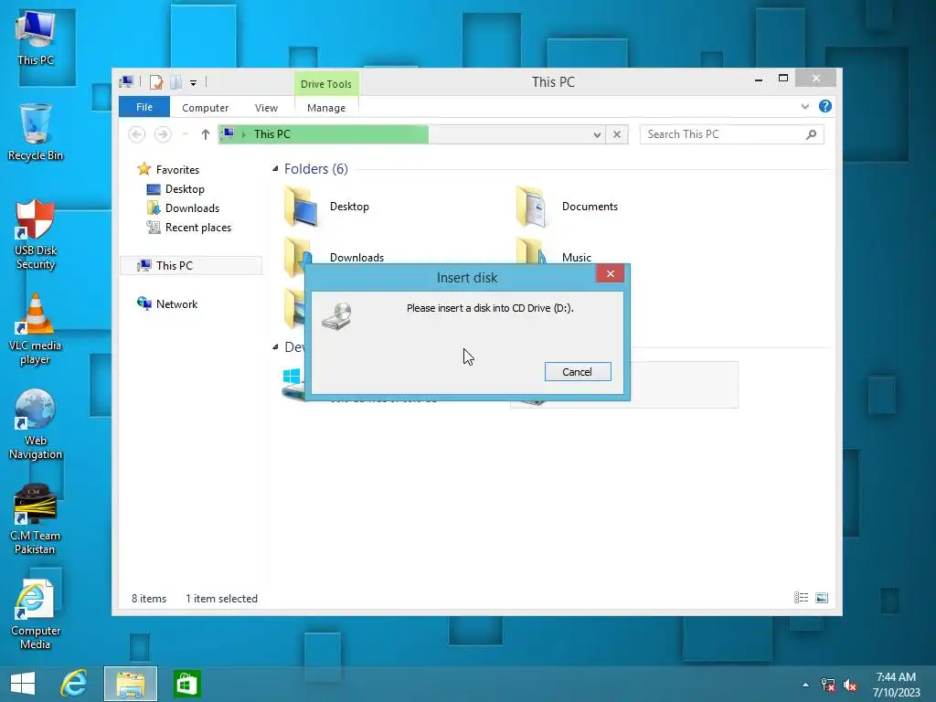Click the back navigation arrow
This screenshot has height=702, width=936.
(x=137, y=134)
